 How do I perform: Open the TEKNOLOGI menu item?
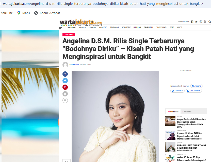[x=115, y=27]
